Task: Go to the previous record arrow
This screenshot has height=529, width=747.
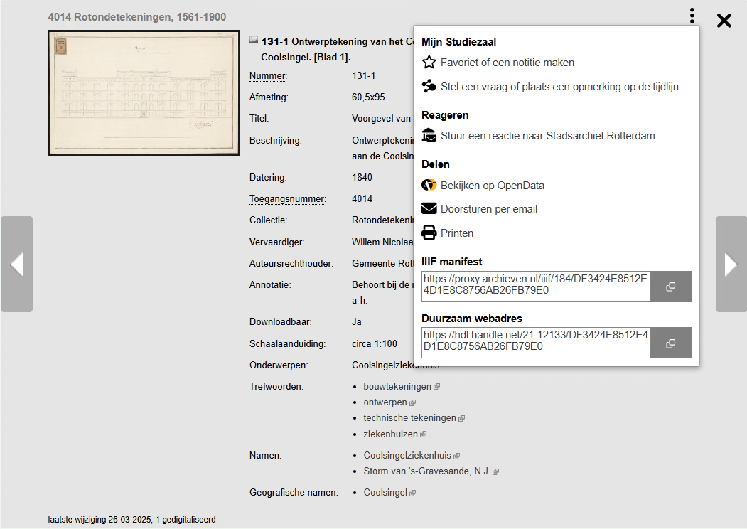Action: click(16, 264)
